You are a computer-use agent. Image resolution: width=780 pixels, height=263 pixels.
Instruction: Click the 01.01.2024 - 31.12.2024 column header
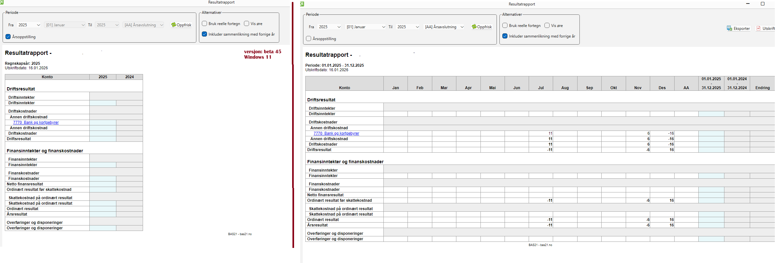click(737, 83)
